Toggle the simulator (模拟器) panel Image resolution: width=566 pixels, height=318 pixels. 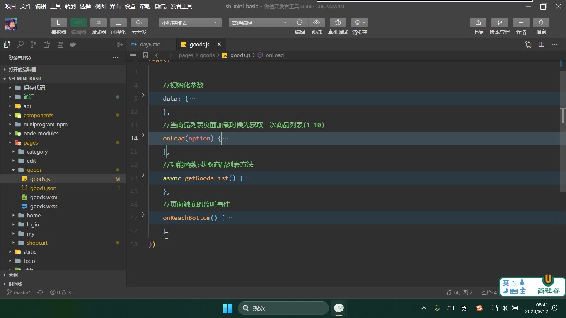[59, 22]
